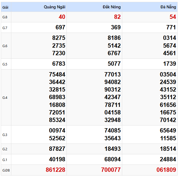Click the number 24539
This screenshot has height=178, width=179.
pos(168,82)
